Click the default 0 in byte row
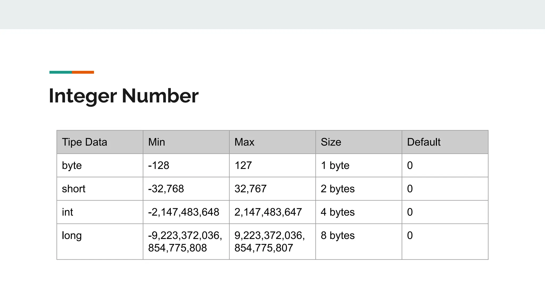 [445, 165]
